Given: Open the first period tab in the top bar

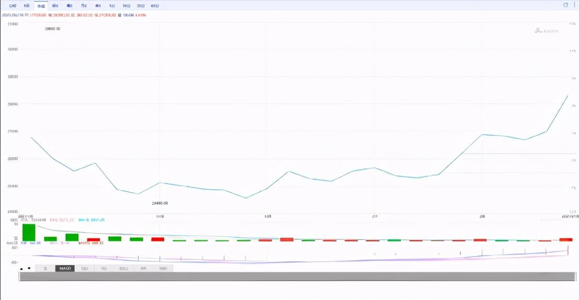Looking at the screenshot, I should tap(13, 6).
